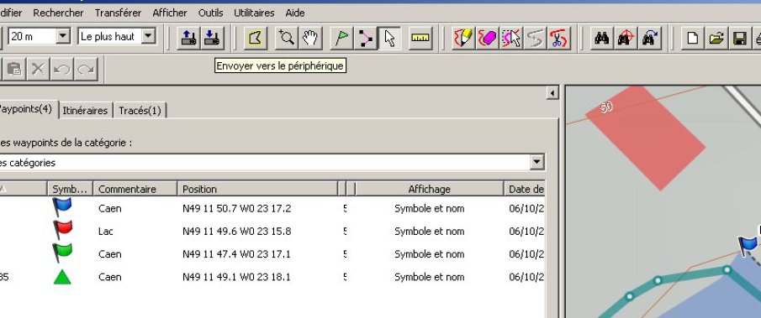This screenshot has height=318, width=761.
Task: Select waypoint row with blue flag symbol
Action: tap(272, 209)
